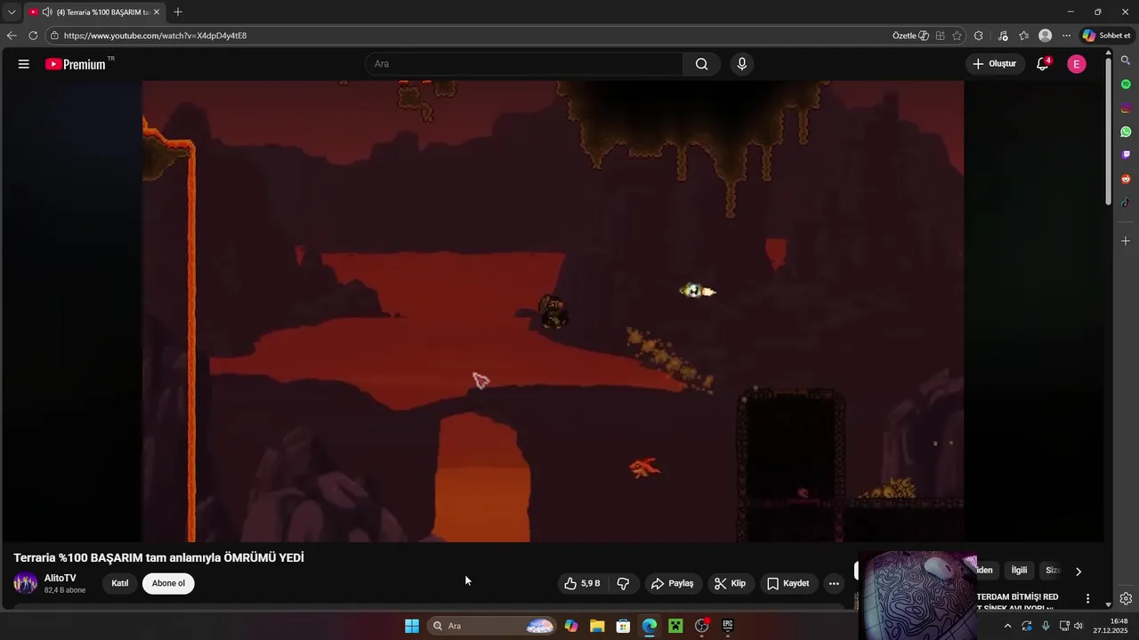Screen dimensions: 1139x640
Task: Select the title text ÖMRÜMÜ YEDİ
Action: pyautogui.click(x=263, y=557)
